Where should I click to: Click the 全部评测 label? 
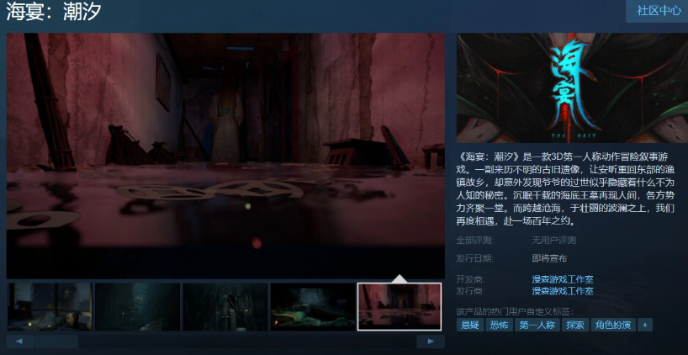point(474,240)
